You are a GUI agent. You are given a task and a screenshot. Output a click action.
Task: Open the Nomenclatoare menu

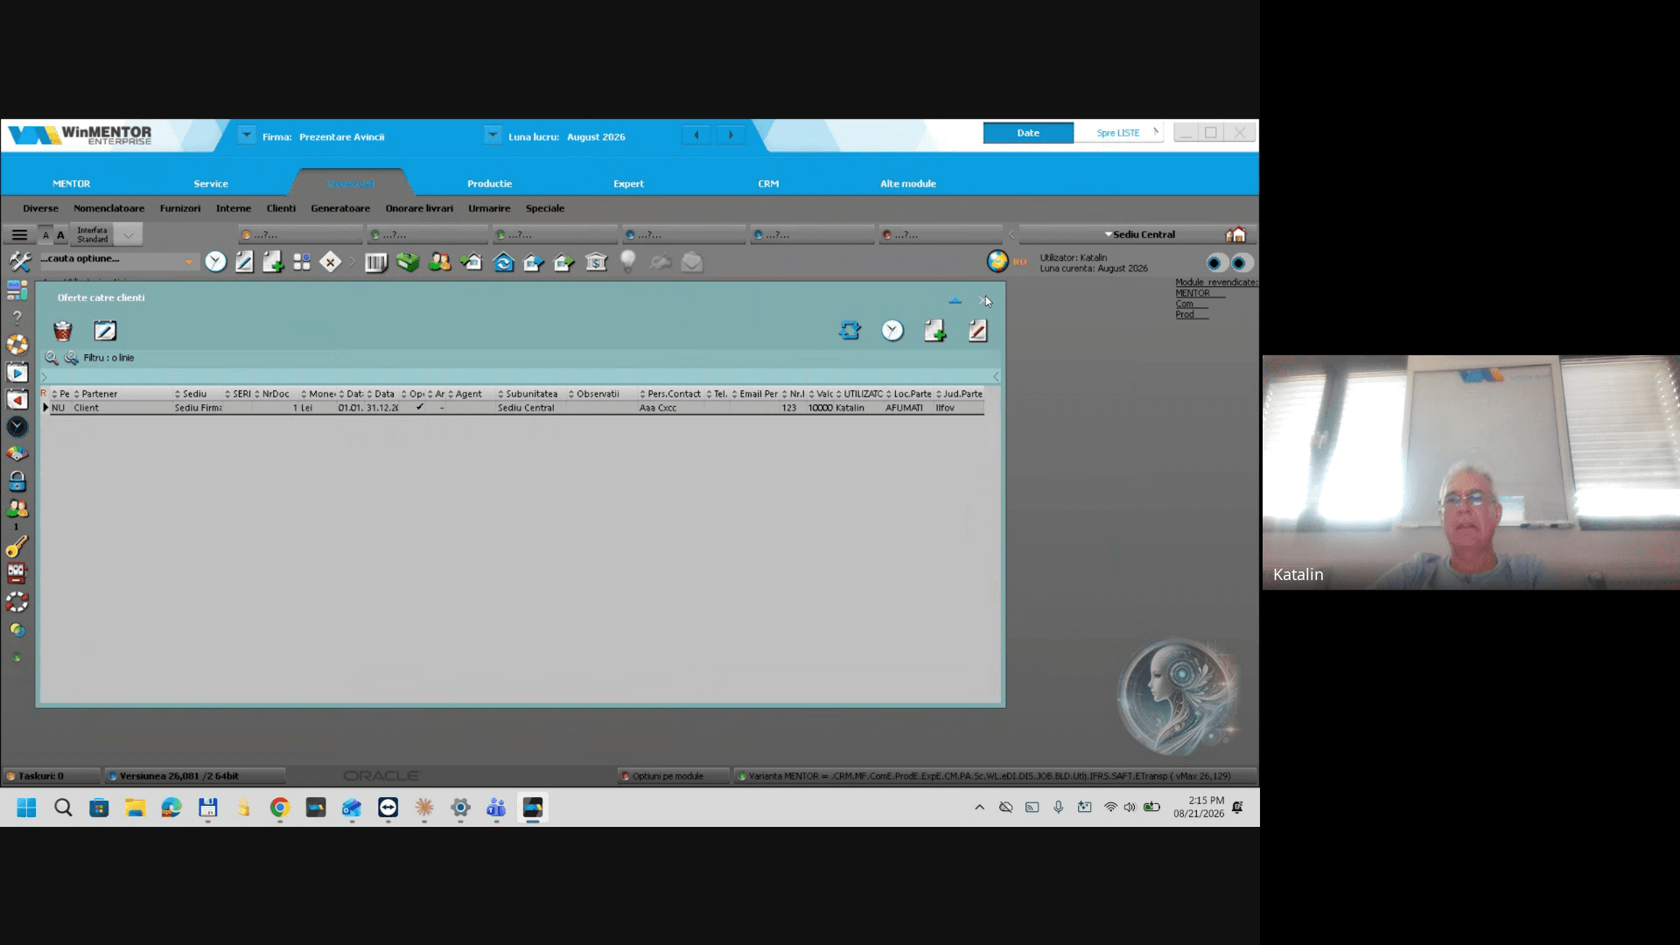point(109,208)
